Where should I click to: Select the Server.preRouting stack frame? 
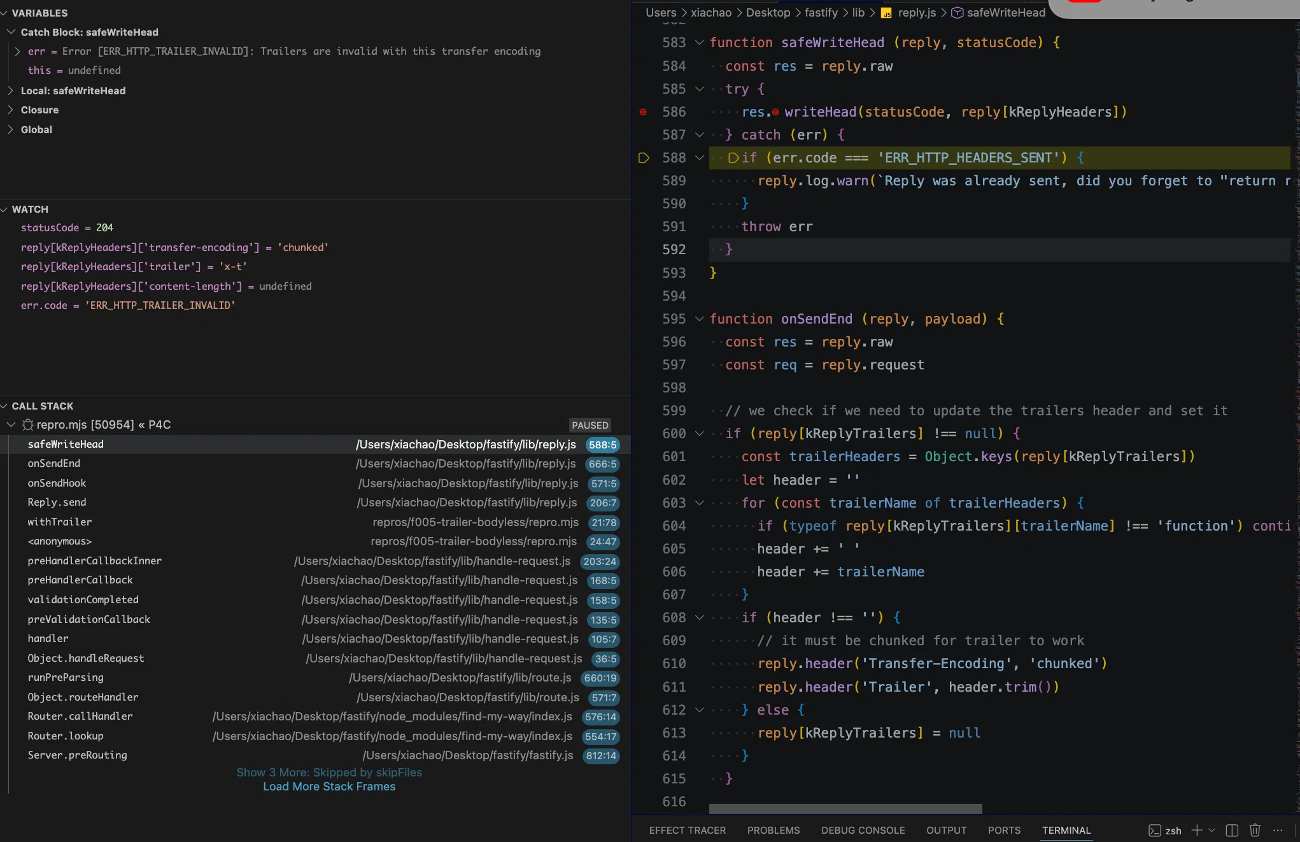315,755
